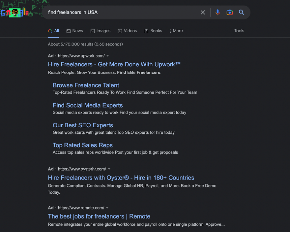The width and height of the screenshot is (290, 232).
Task: Expand the remote.com ad dropdown arrow
Action: click(107, 208)
